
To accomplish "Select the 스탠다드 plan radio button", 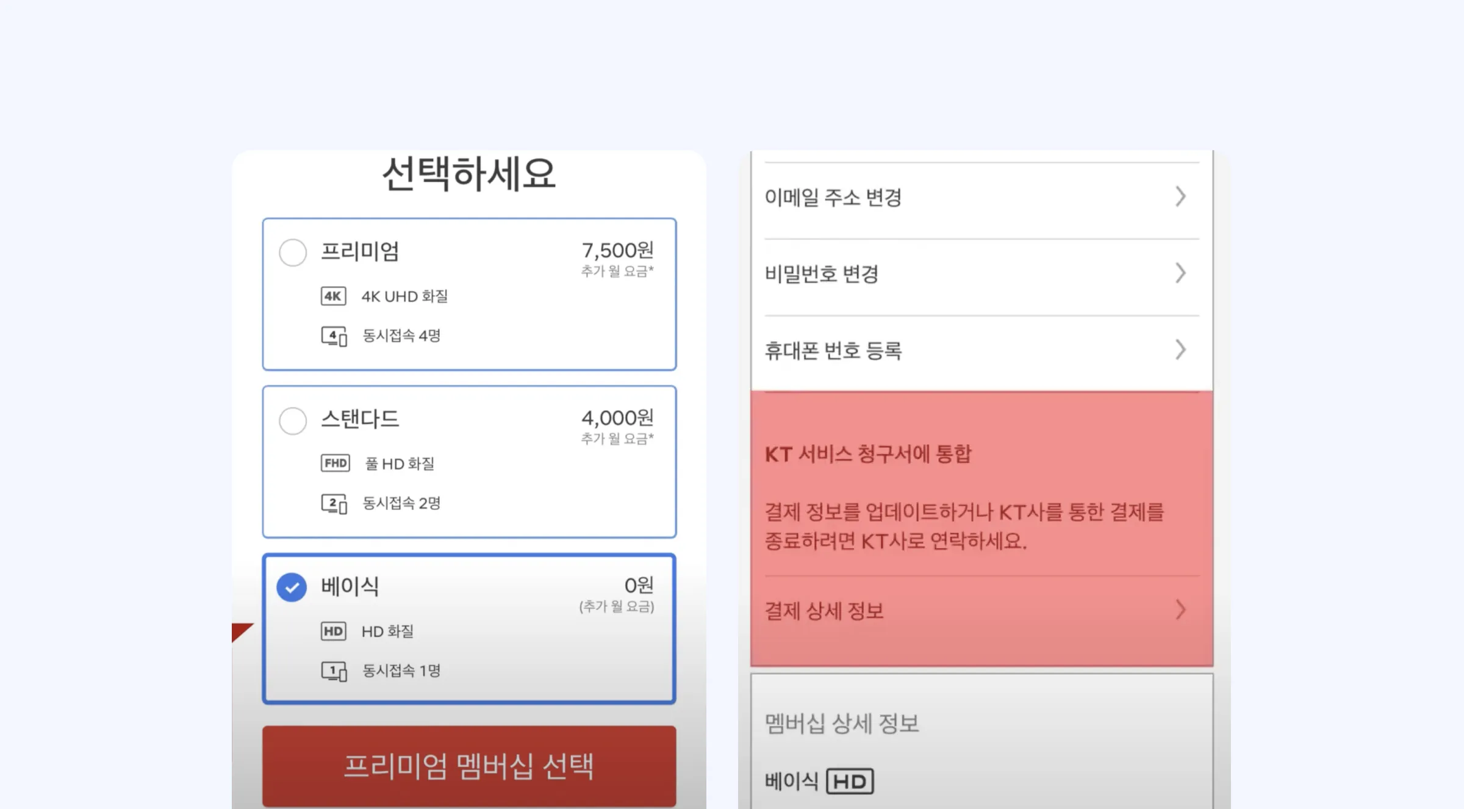I will coord(293,420).
